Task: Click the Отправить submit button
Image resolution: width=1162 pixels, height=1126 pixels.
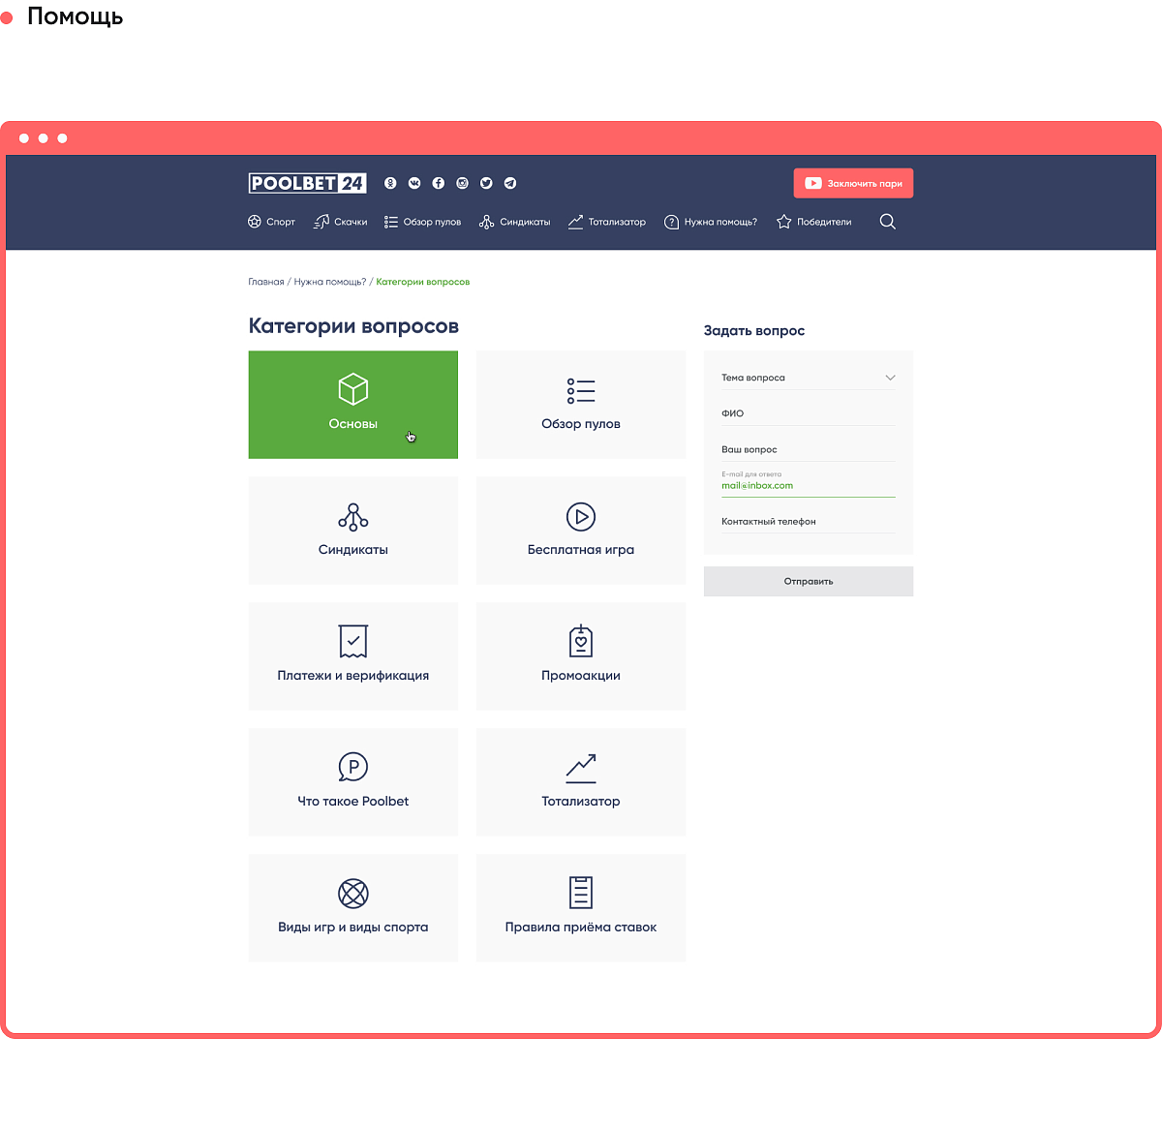Action: 808,581
